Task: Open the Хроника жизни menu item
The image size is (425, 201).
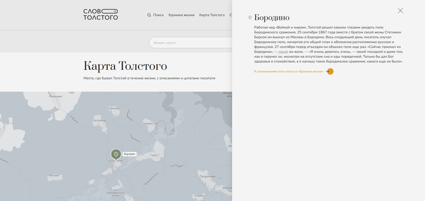Action: [181, 15]
